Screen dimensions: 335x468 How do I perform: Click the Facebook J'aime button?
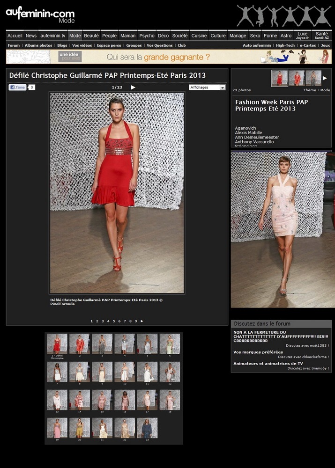pyautogui.click(x=18, y=87)
